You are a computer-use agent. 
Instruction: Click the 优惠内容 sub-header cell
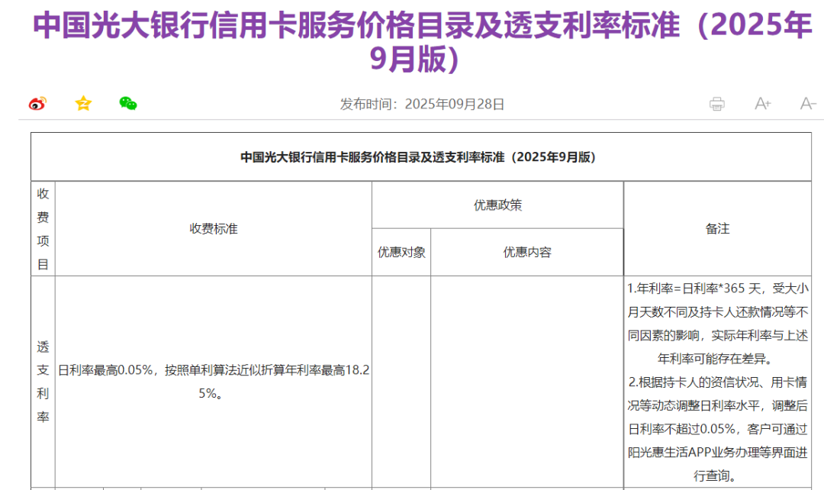click(x=526, y=252)
